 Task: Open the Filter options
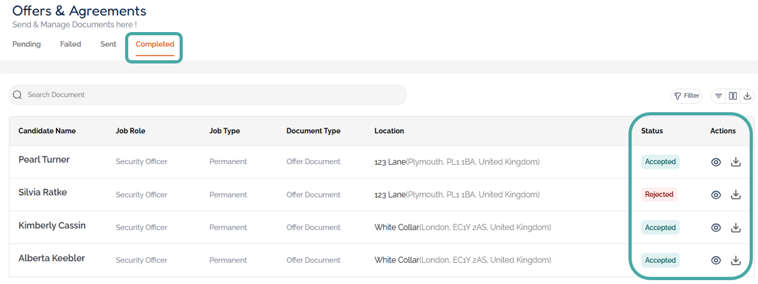pos(687,96)
